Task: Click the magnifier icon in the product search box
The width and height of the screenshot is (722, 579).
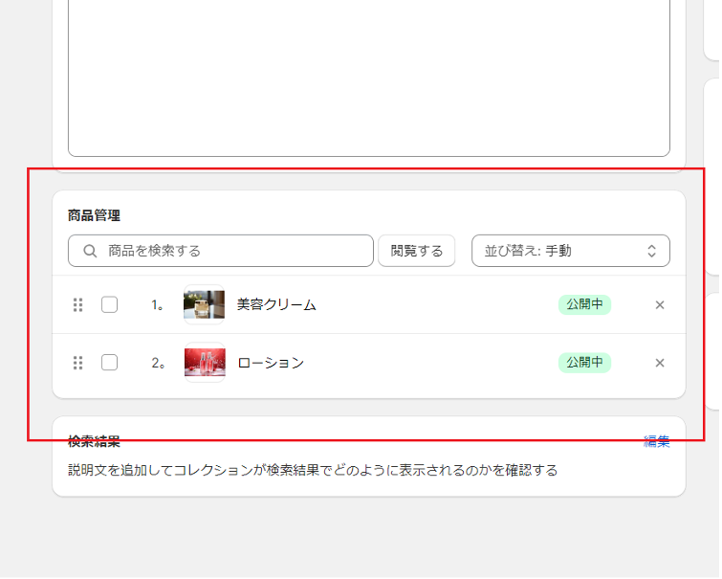Action: click(x=90, y=252)
